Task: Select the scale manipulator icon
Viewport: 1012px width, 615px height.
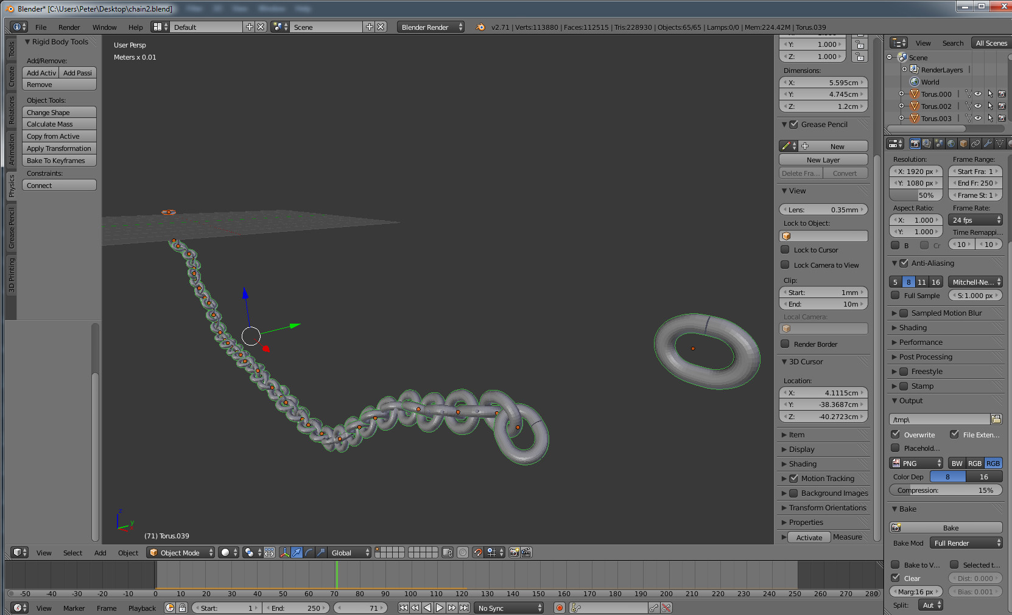Action: pyautogui.click(x=321, y=552)
